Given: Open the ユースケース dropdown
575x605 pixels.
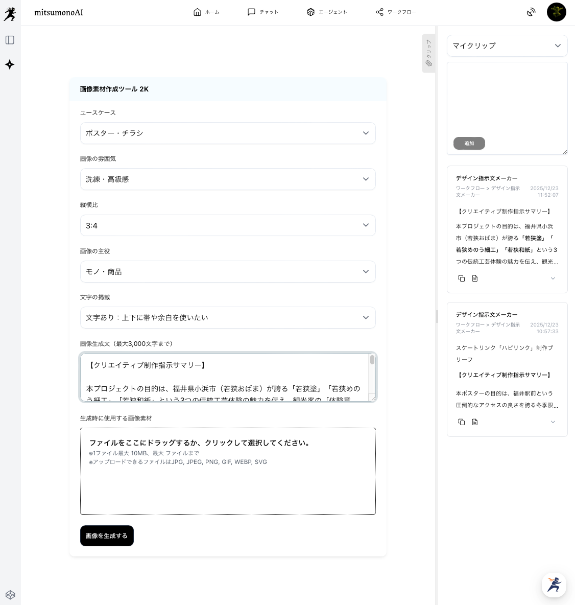Looking at the screenshot, I should pyautogui.click(x=228, y=133).
